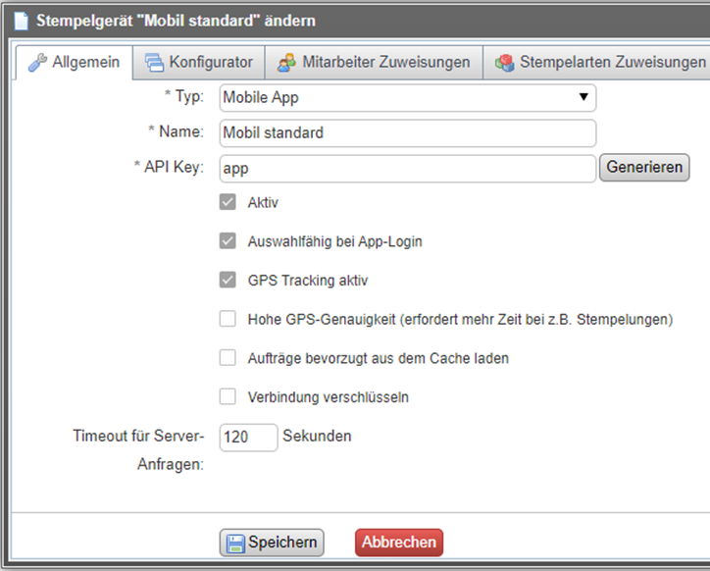
Task: Click the Timeout seconds input field
Action: (x=248, y=437)
